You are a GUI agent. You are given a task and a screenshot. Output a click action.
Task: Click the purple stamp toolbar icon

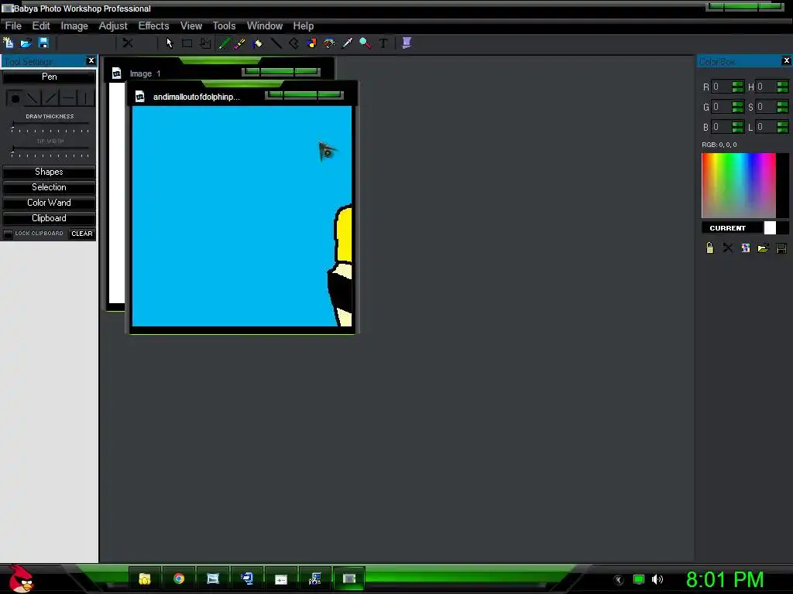tap(406, 43)
